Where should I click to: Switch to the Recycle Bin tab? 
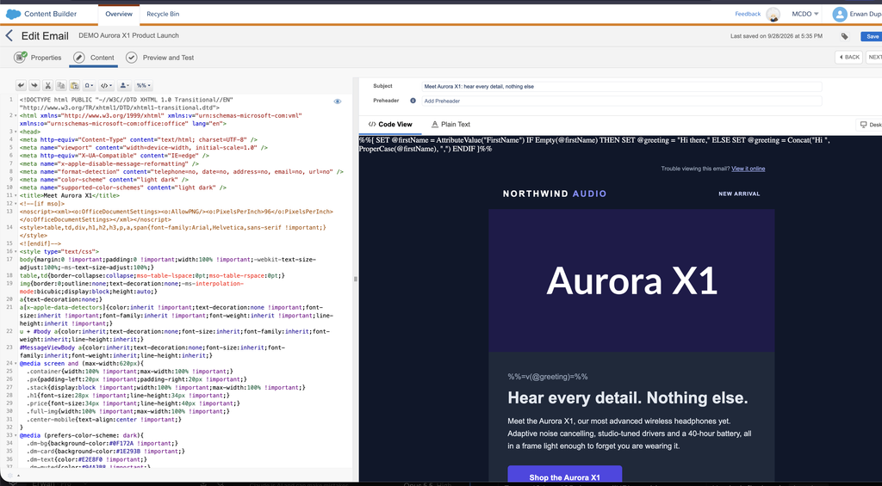tap(163, 14)
